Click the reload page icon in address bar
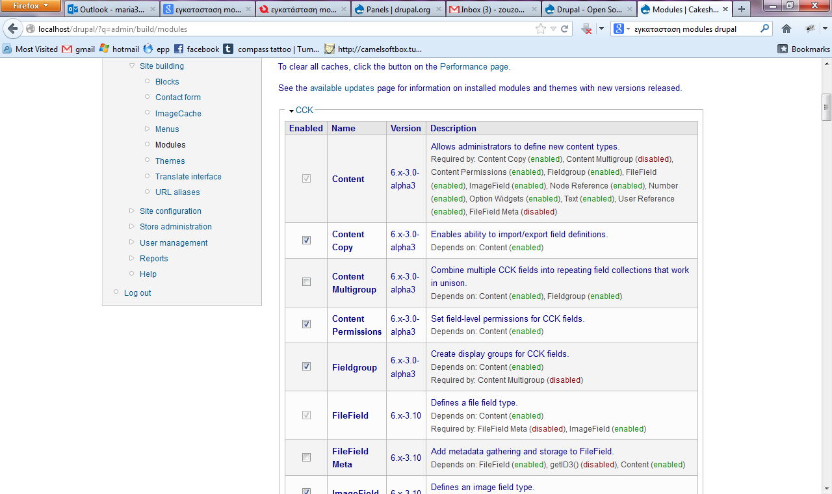 point(565,29)
